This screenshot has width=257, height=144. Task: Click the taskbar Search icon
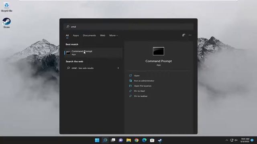click(x=105, y=140)
